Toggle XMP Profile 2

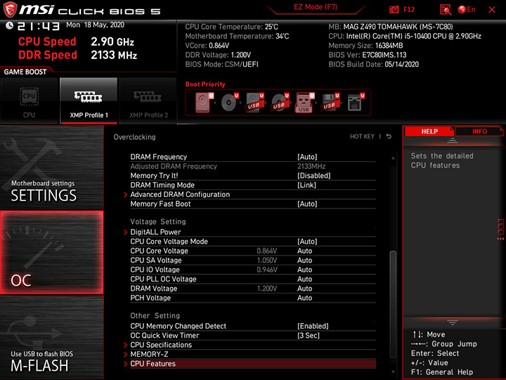[x=148, y=101]
